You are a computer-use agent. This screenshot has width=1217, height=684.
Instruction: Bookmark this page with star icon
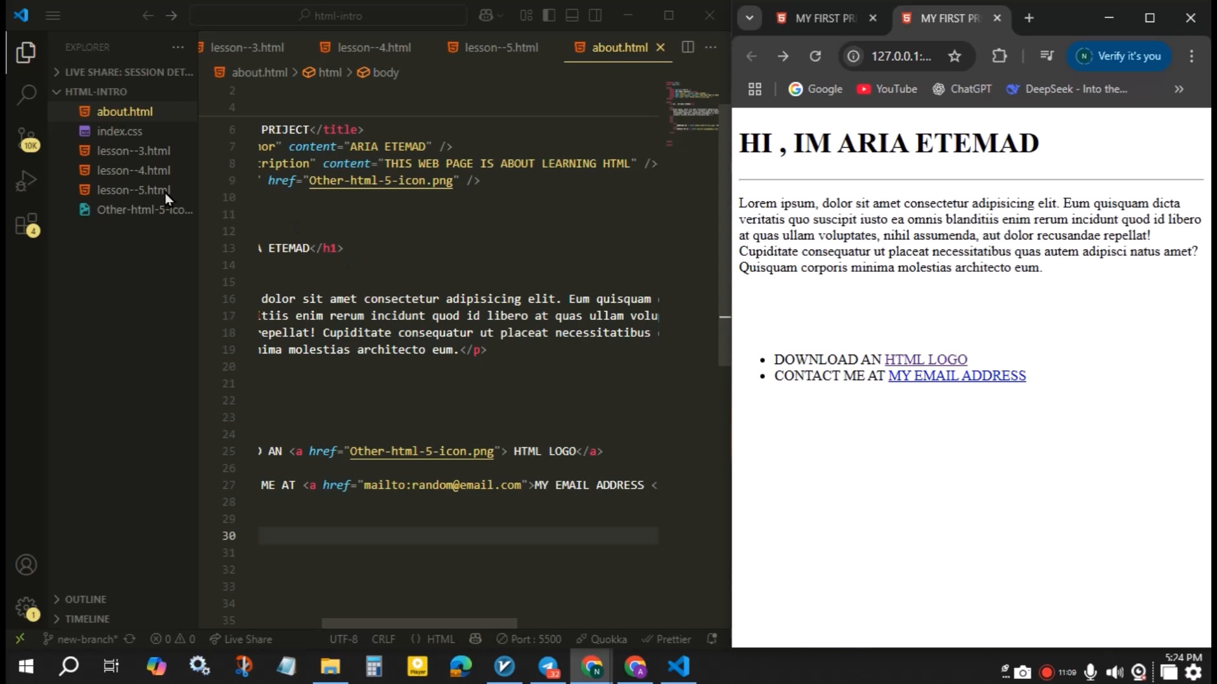[x=955, y=56]
